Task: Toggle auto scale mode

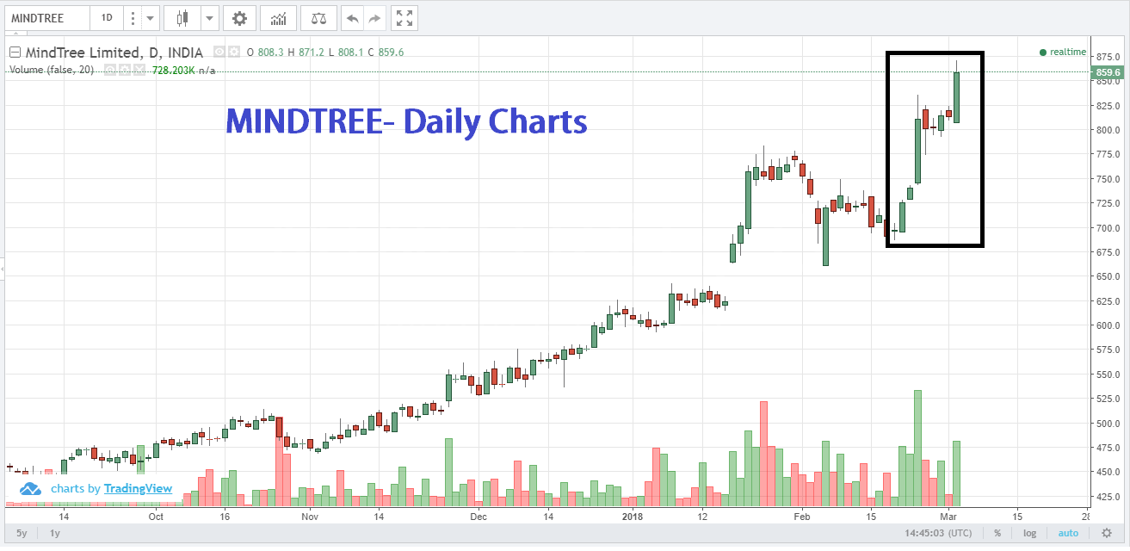Action: click(x=1068, y=533)
